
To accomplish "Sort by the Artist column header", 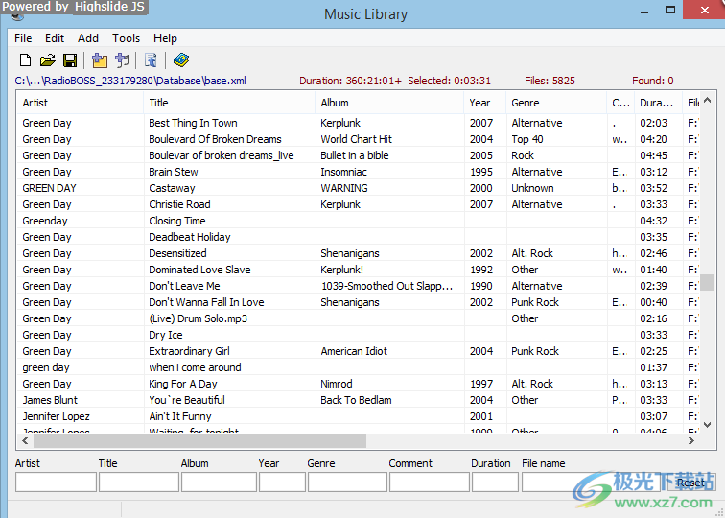I will pos(80,103).
